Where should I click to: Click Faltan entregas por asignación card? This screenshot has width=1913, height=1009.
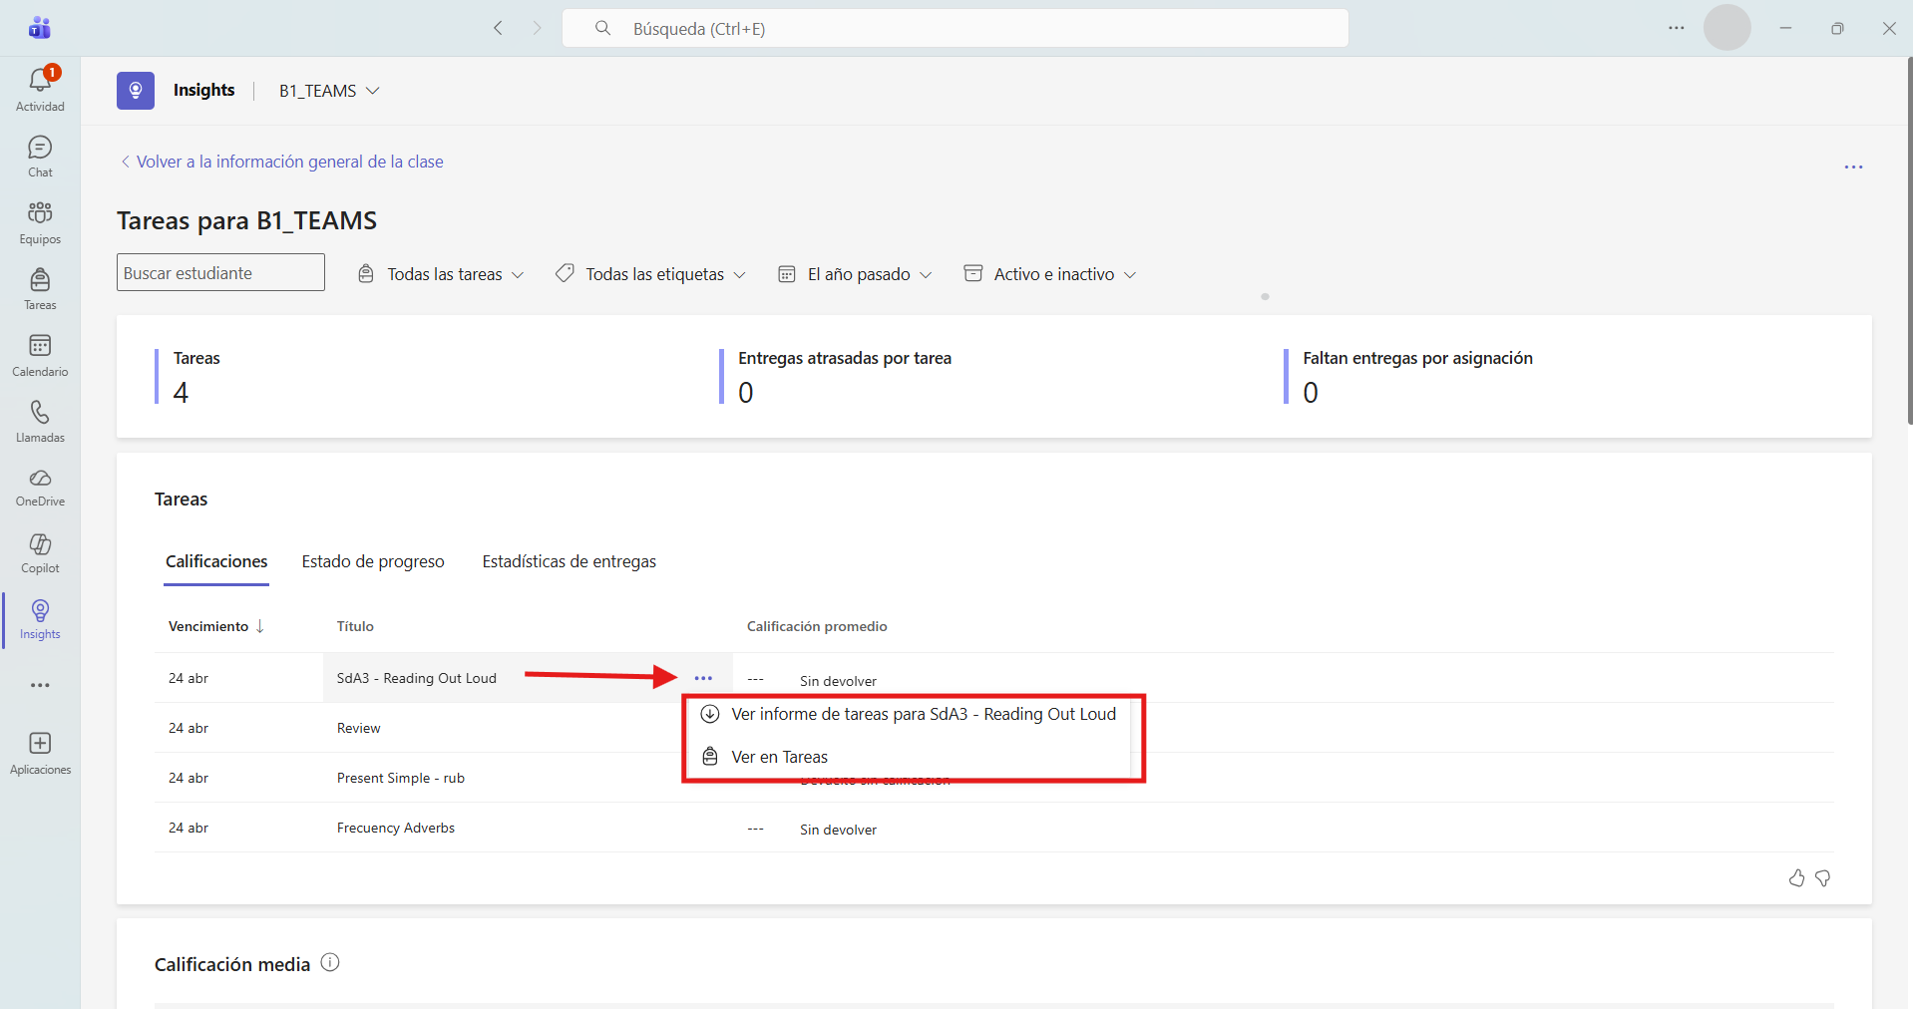(x=1409, y=377)
